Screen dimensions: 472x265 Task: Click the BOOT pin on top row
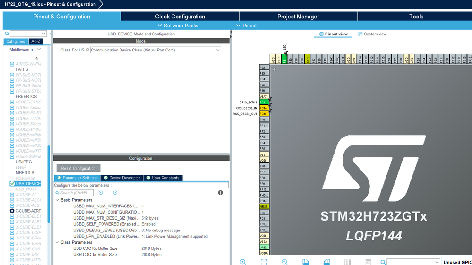point(307,59)
